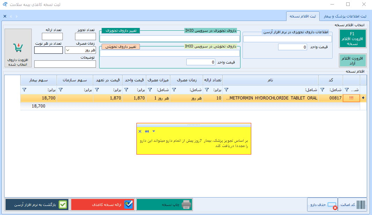Click the yellow popup's top grip handle
The image size is (372, 215).
[x=194, y=125]
